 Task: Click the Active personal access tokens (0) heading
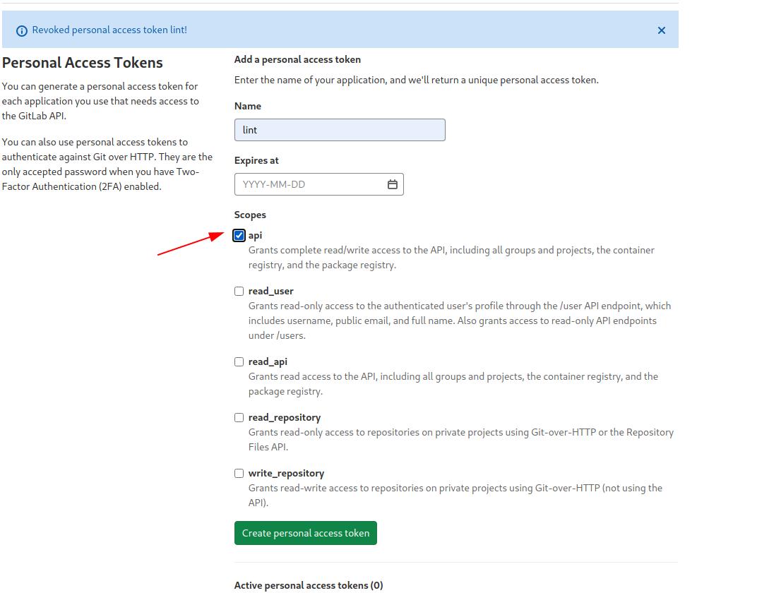tap(309, 585)
